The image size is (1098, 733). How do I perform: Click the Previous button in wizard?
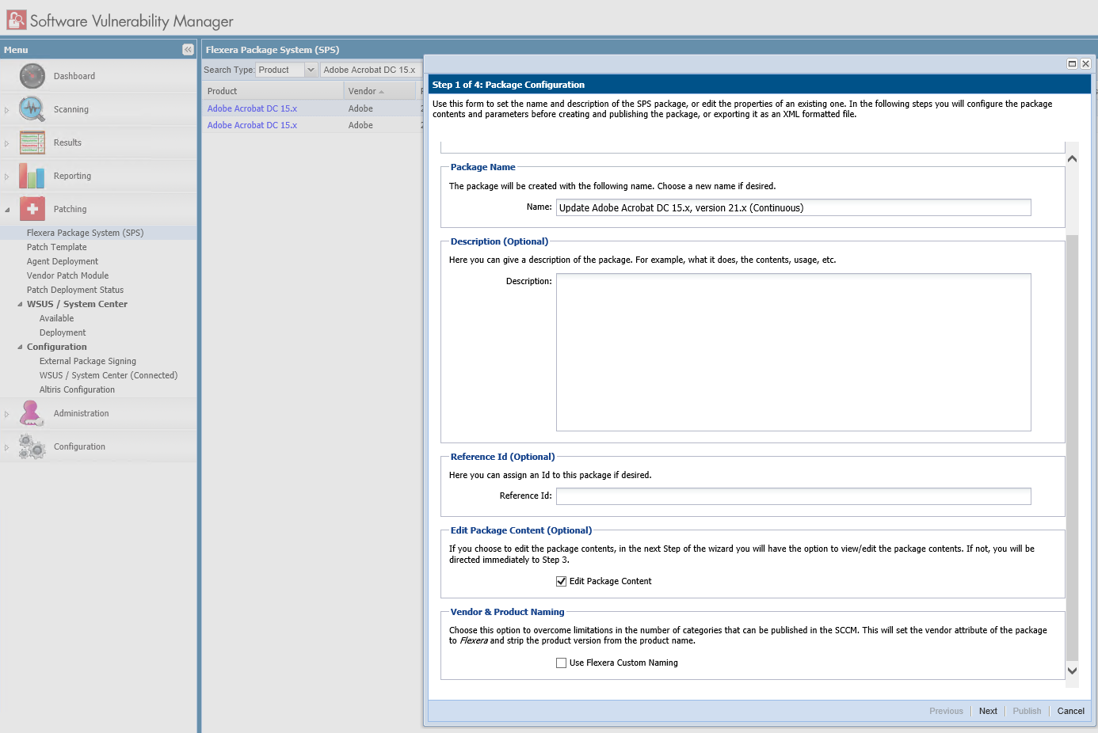[x=946, y=711]
